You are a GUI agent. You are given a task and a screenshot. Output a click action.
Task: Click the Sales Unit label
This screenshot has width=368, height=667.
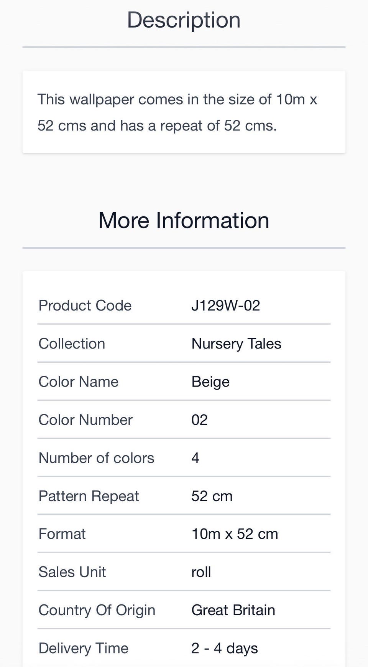pos(72,572)
